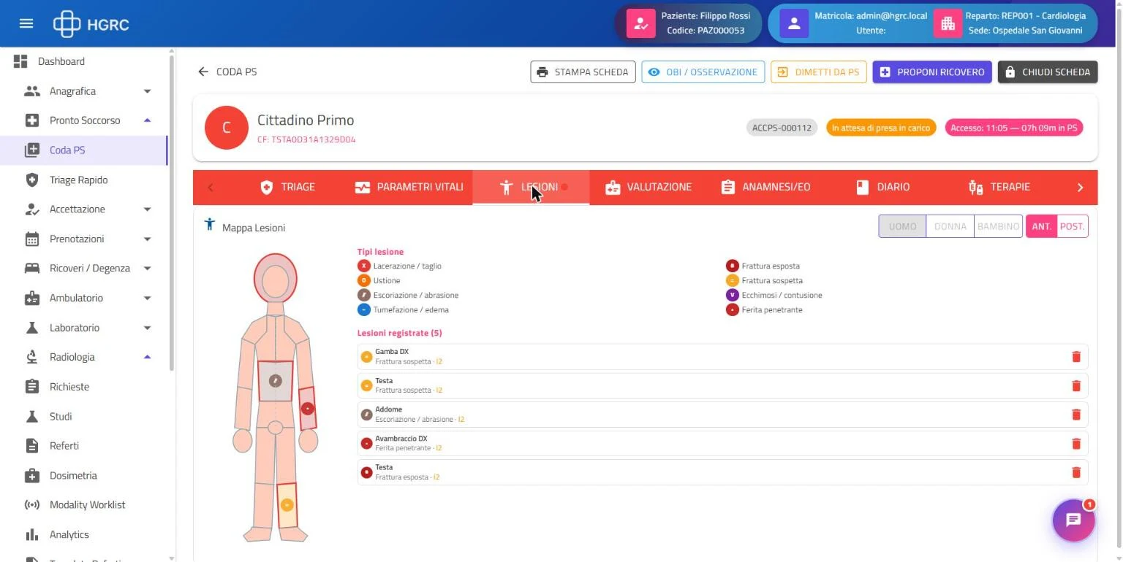Expand the Prenotazioni menu
This screenshot has height=562, width=1123.
(147, 239)
